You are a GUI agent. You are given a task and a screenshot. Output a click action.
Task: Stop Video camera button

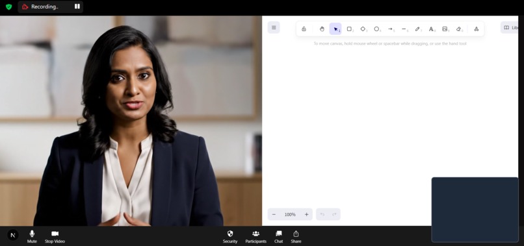[x=55, y=237]
